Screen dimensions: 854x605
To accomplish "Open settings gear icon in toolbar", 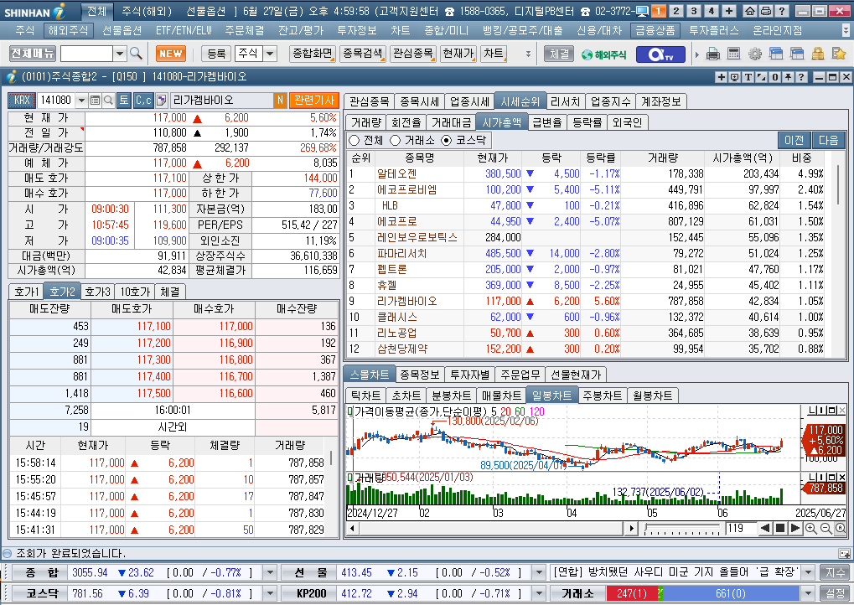I will click(x=755, y=54).
